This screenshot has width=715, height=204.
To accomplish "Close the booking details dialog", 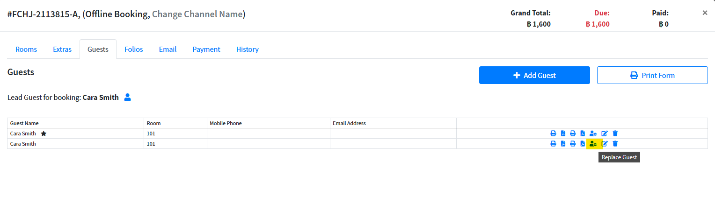I will (x=705, y=13).
